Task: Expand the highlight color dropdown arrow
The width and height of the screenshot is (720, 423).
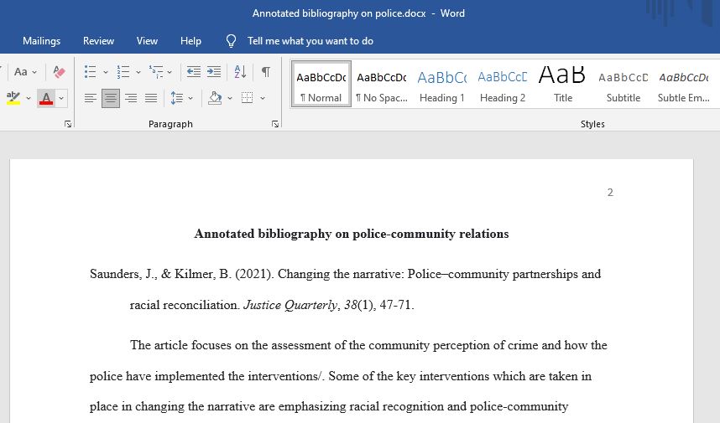Action: coord(29,98)
